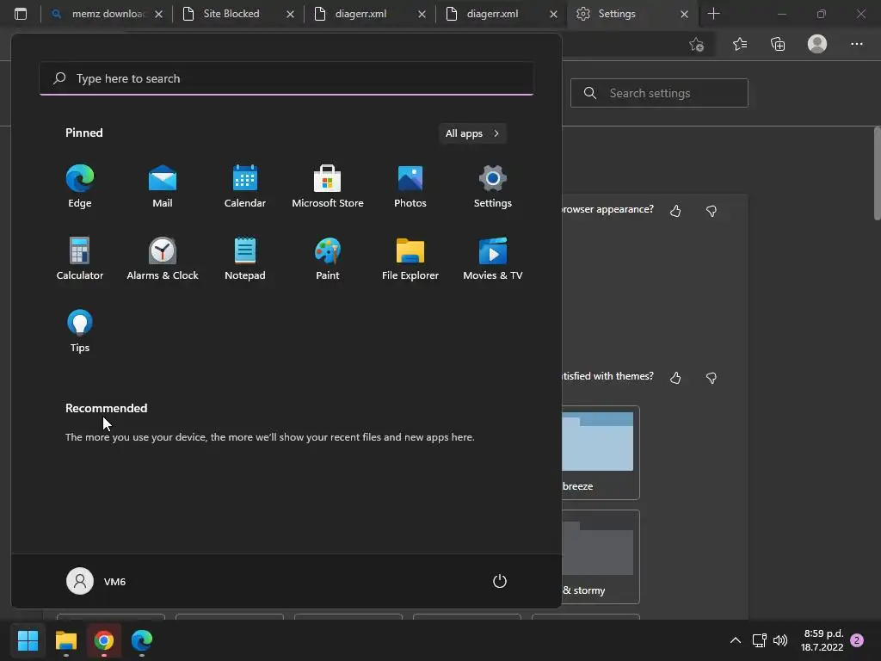Open clock and date panel
This screenshot has width=881, height=661.
tap(822, 640)
